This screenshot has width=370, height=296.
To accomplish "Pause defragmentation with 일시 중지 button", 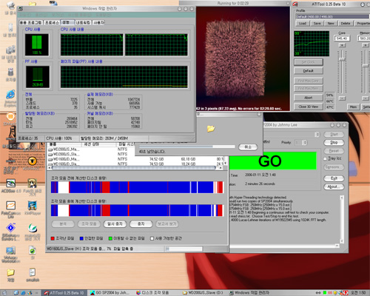I will tap(115, 223).
